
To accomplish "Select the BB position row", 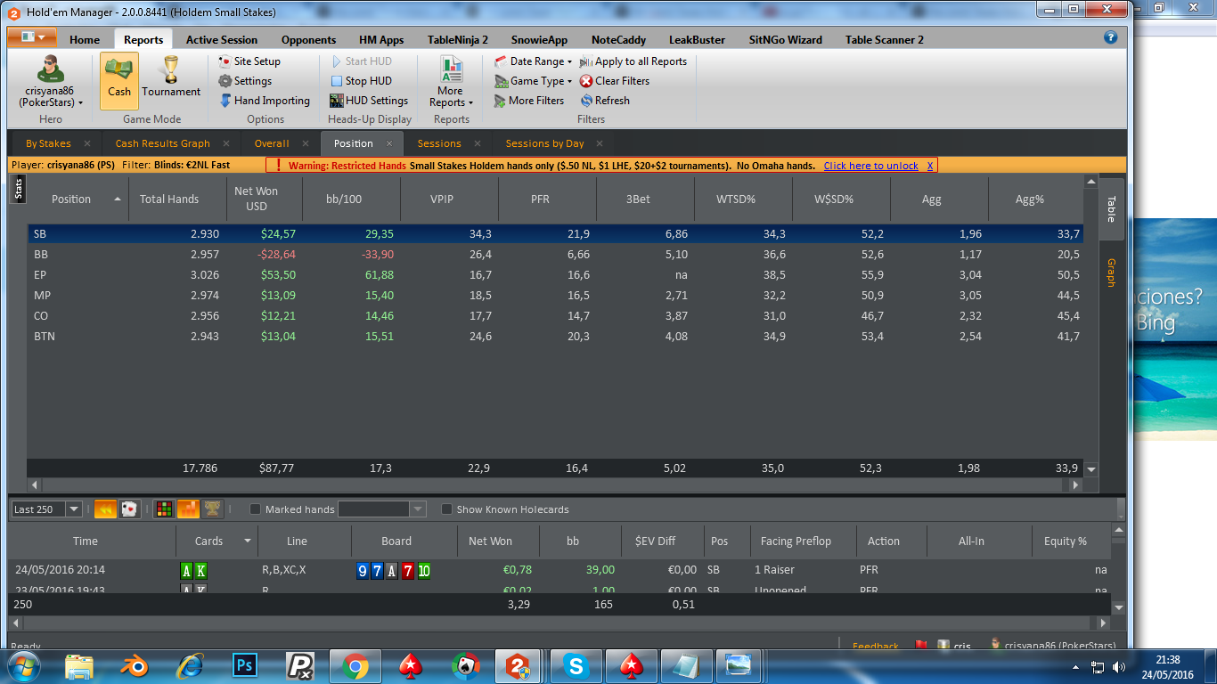I will click(x=555, y=254).
